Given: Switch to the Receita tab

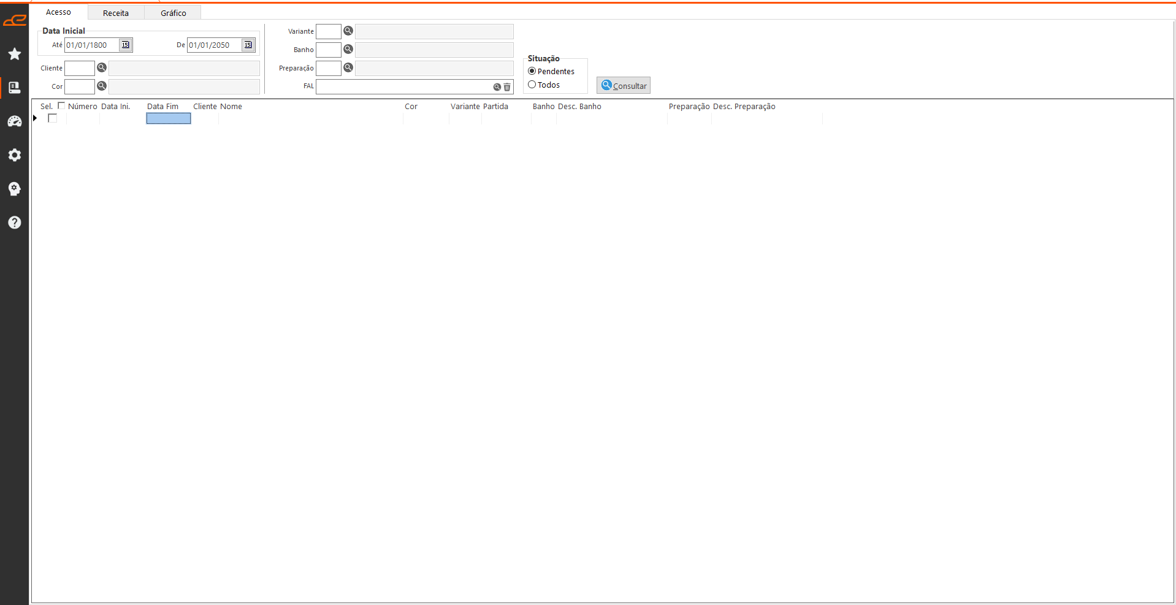Looking at the screenshot, I should pyautogui.click(x=116, y=13).
